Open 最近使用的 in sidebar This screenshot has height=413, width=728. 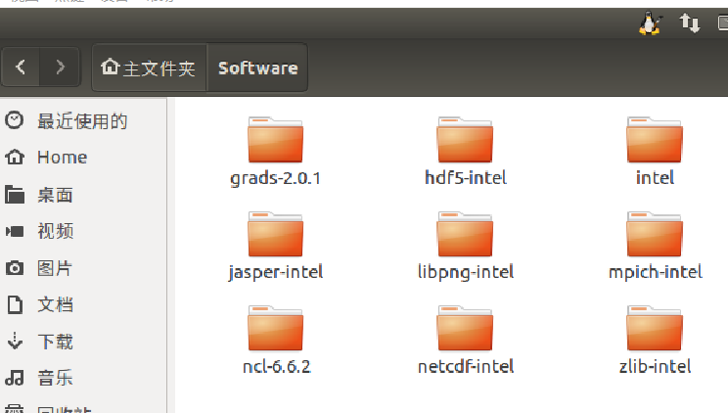tap(81, 121)
